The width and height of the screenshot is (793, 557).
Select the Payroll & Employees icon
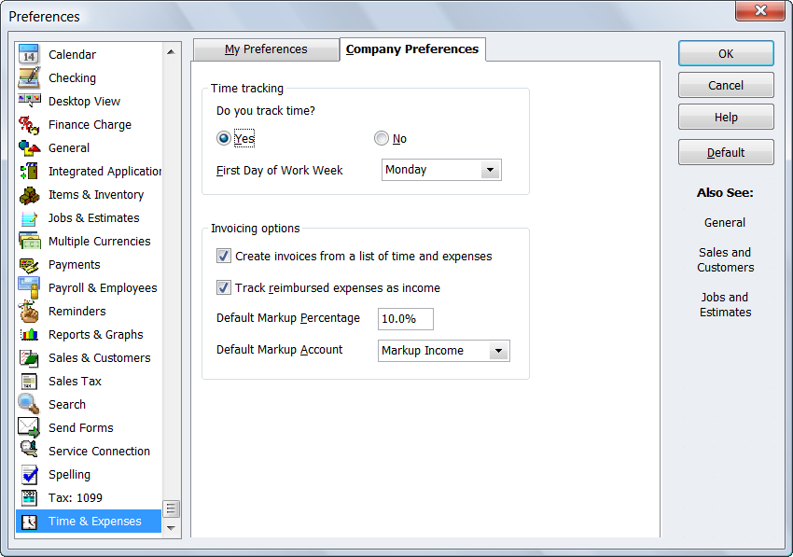pos(29,287)
